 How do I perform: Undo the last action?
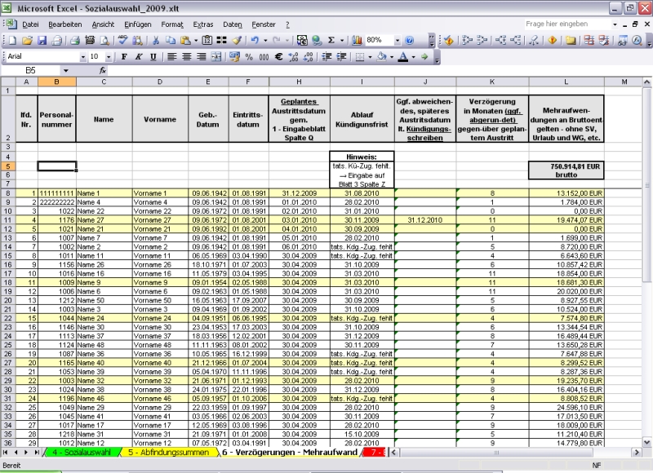[255, 40]
